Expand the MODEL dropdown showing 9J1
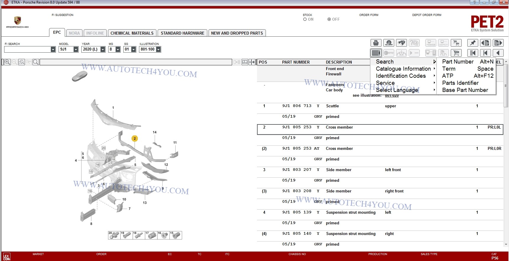This screenshot has height=261, width=509. point(76,49)
